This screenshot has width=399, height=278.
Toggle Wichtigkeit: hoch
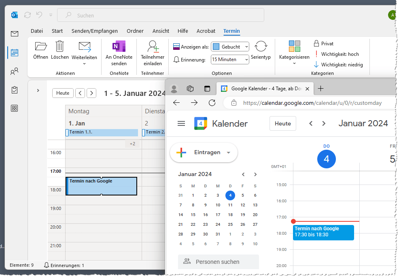pyautogui.click(x=336, y=54)
